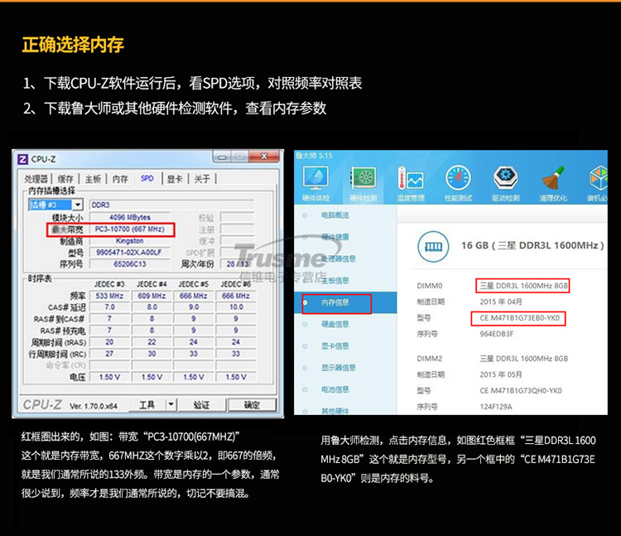This screenshot has height=536, width=621.
Task: Click the 验证 button in CPU-Z
Action: pyautogui.click(x=201, y=404)
